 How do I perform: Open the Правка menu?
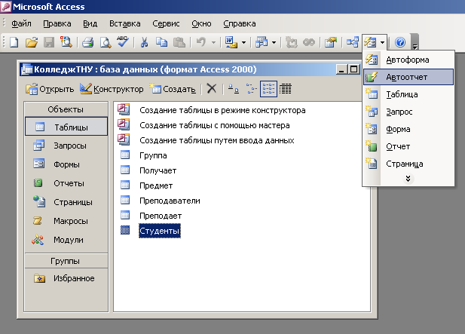pos(57,23)
